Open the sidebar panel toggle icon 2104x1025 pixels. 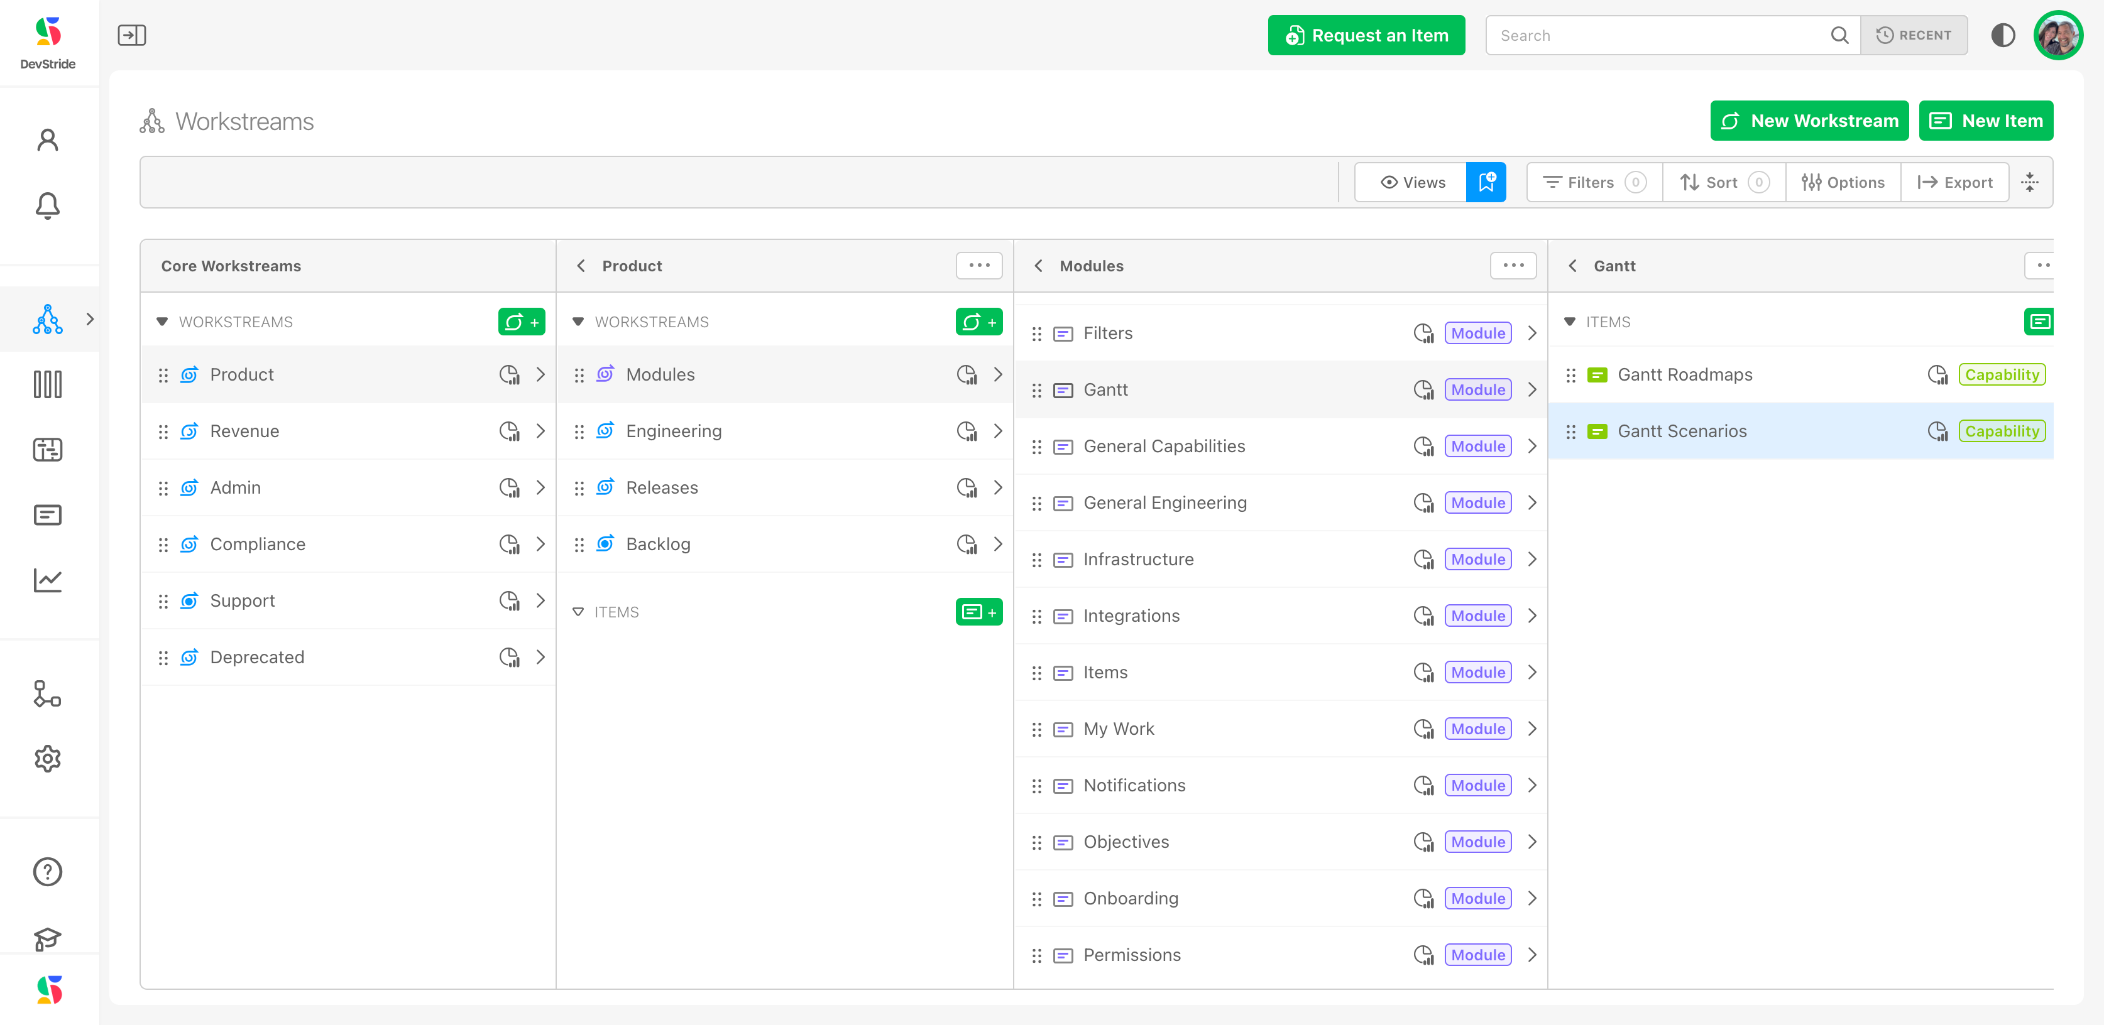[x=131, y=35]
